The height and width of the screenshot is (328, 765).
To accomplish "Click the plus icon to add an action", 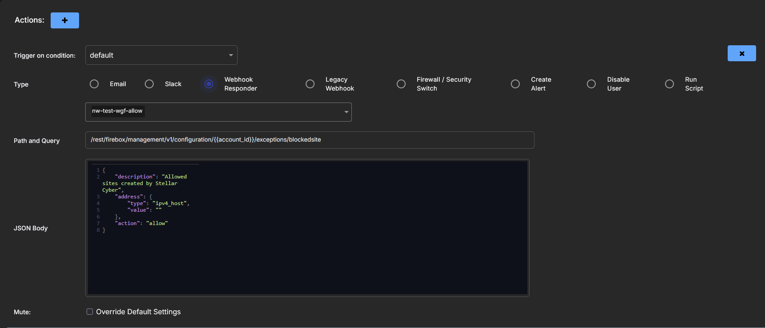I will (x=64, y=20).
